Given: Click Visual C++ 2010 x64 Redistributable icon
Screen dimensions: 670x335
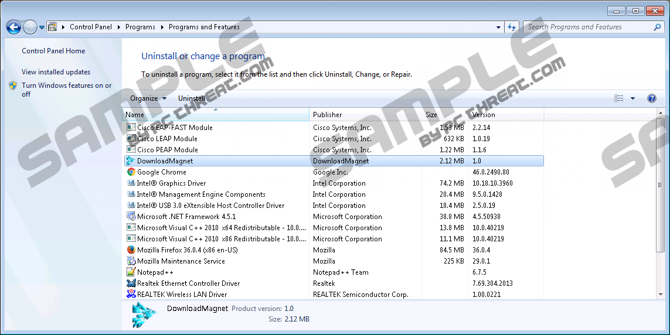Looking at the screenshot, I should (x=131, y=227).
